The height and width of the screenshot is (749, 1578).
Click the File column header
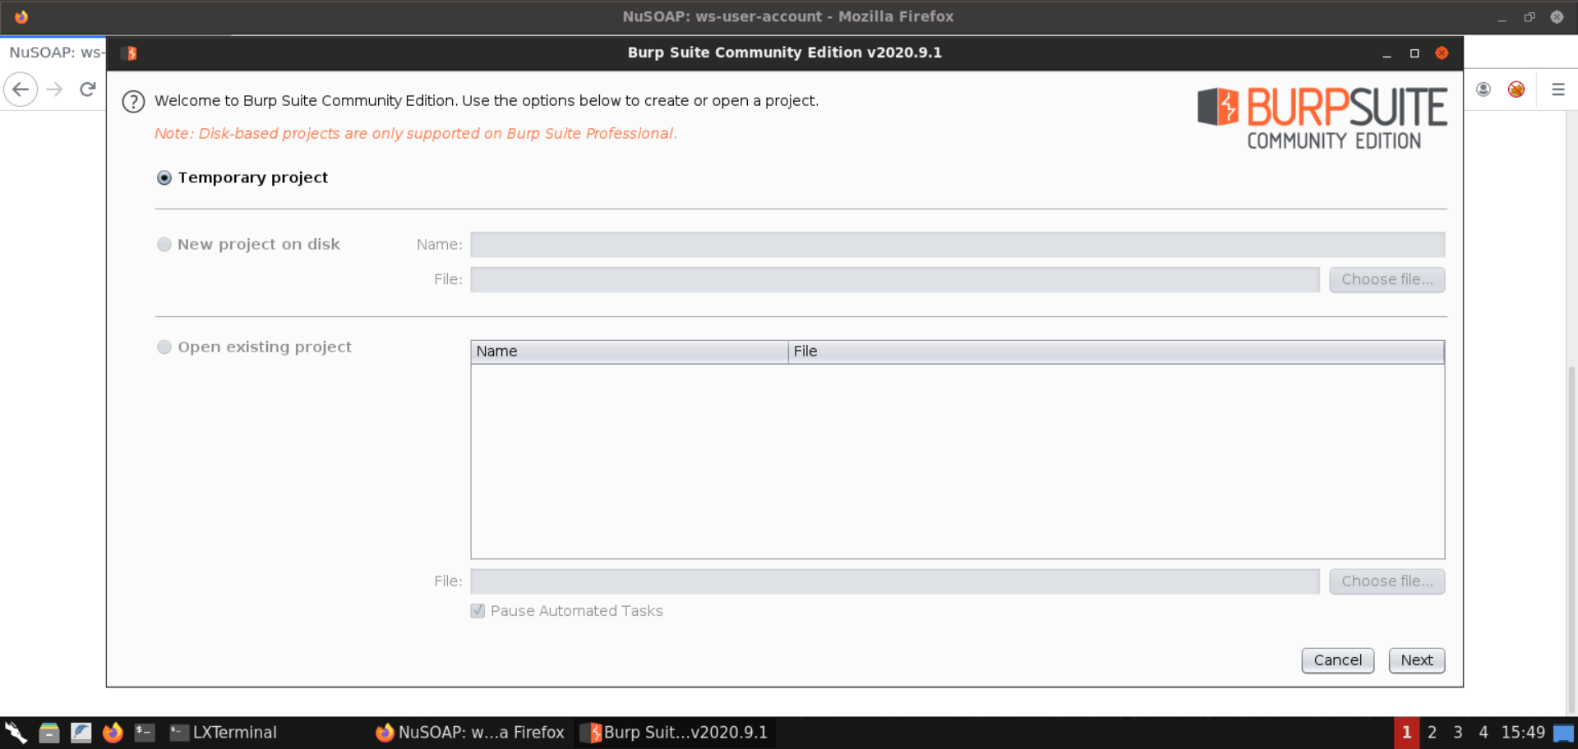coord(1114,352)
